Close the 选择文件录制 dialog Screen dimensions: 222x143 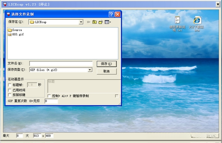118,14
